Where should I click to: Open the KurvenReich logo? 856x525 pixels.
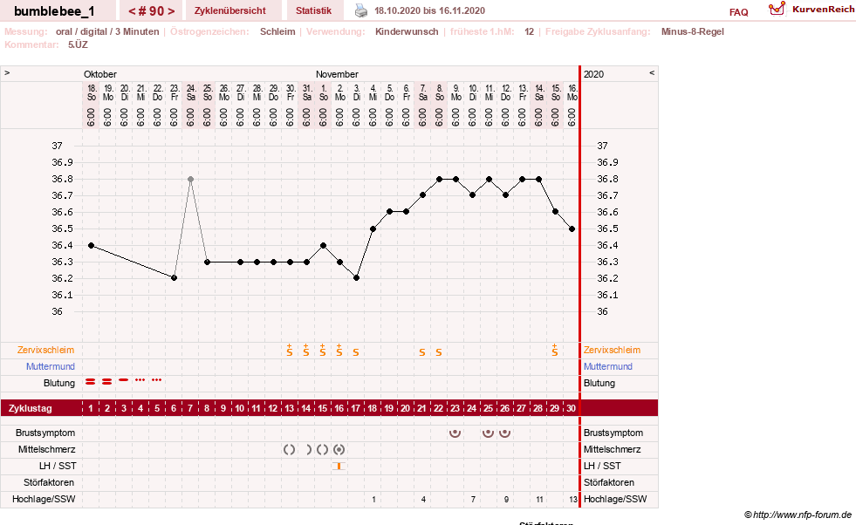point(811,10)
